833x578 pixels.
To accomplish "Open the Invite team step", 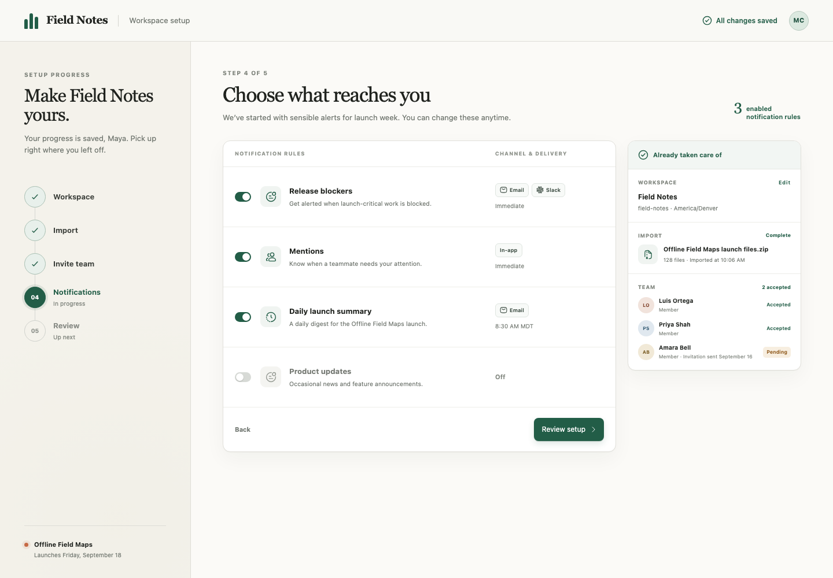I will click(x=73, y=264).
